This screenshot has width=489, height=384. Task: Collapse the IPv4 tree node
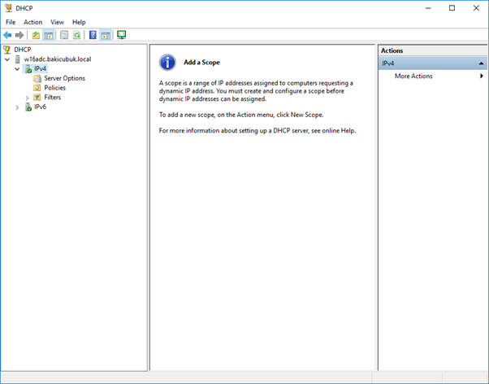[x=17, y=68]
